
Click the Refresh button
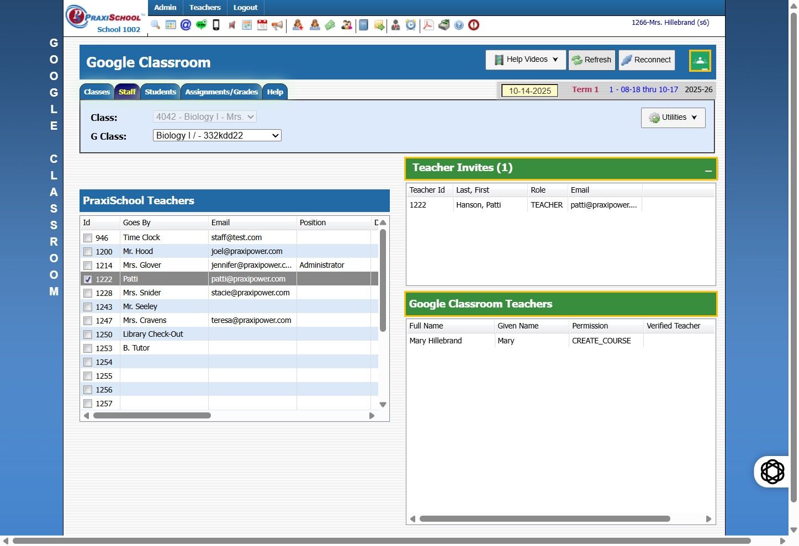(x=592, y=60)
